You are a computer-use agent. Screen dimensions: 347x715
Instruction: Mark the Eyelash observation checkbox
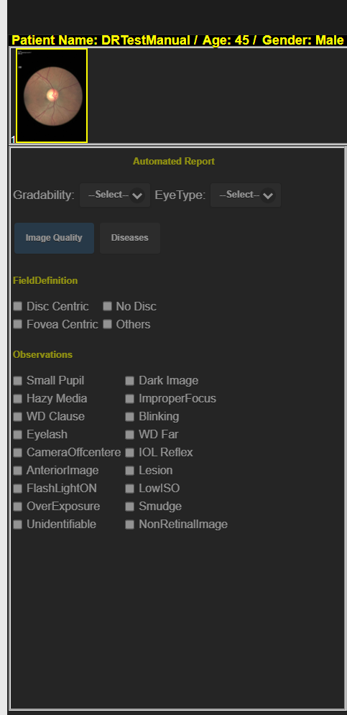18,435
